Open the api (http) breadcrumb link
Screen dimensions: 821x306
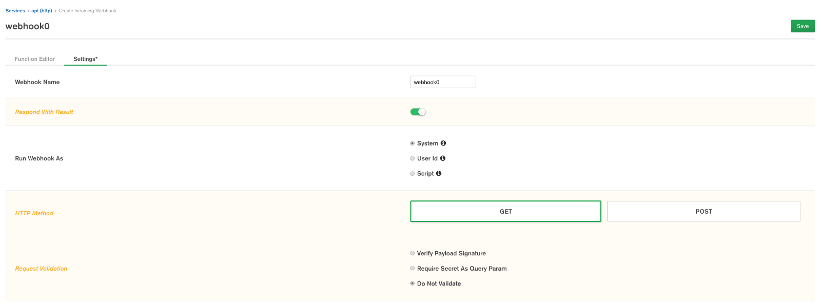pyautogui.click(x=42, y=11)
